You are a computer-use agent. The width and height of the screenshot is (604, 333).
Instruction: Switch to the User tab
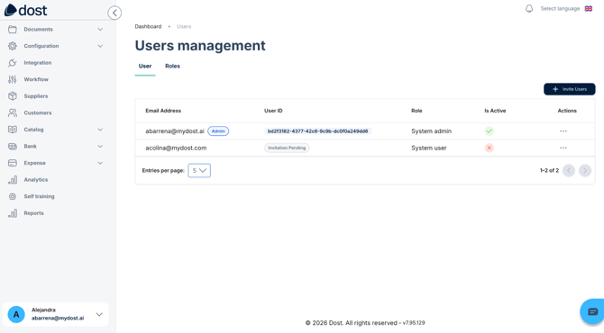pyautogui.click(x=145, y=66)
